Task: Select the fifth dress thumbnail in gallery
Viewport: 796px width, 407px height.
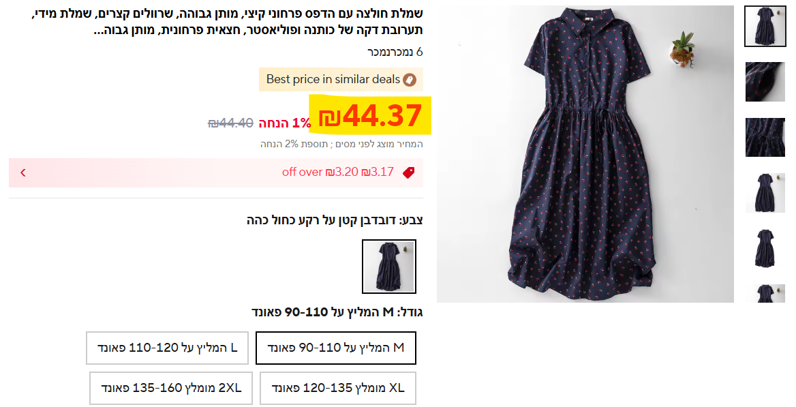Action: (765, 248)
